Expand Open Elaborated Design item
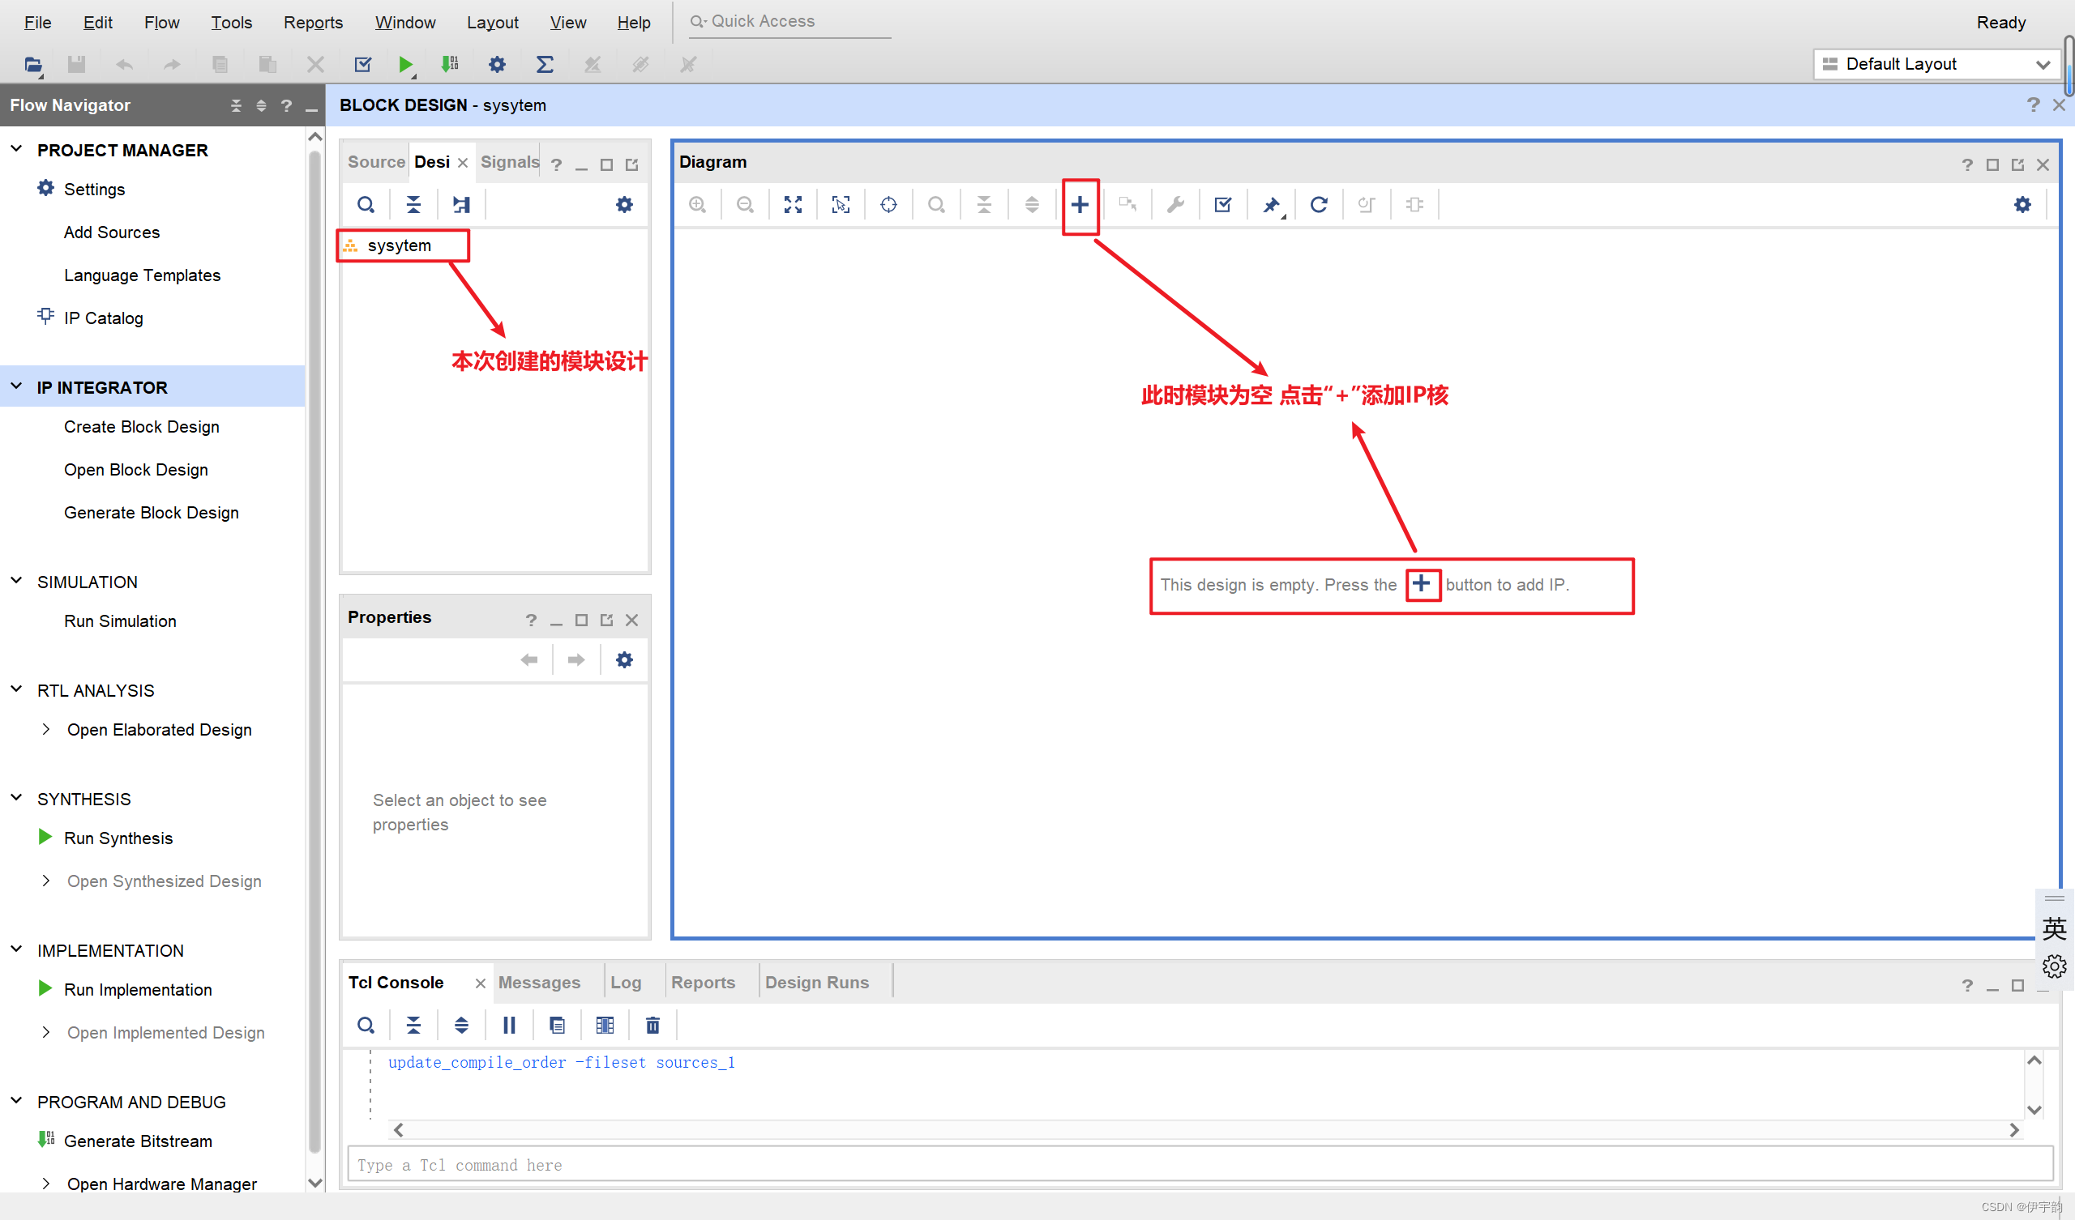 tap(46, 729)
